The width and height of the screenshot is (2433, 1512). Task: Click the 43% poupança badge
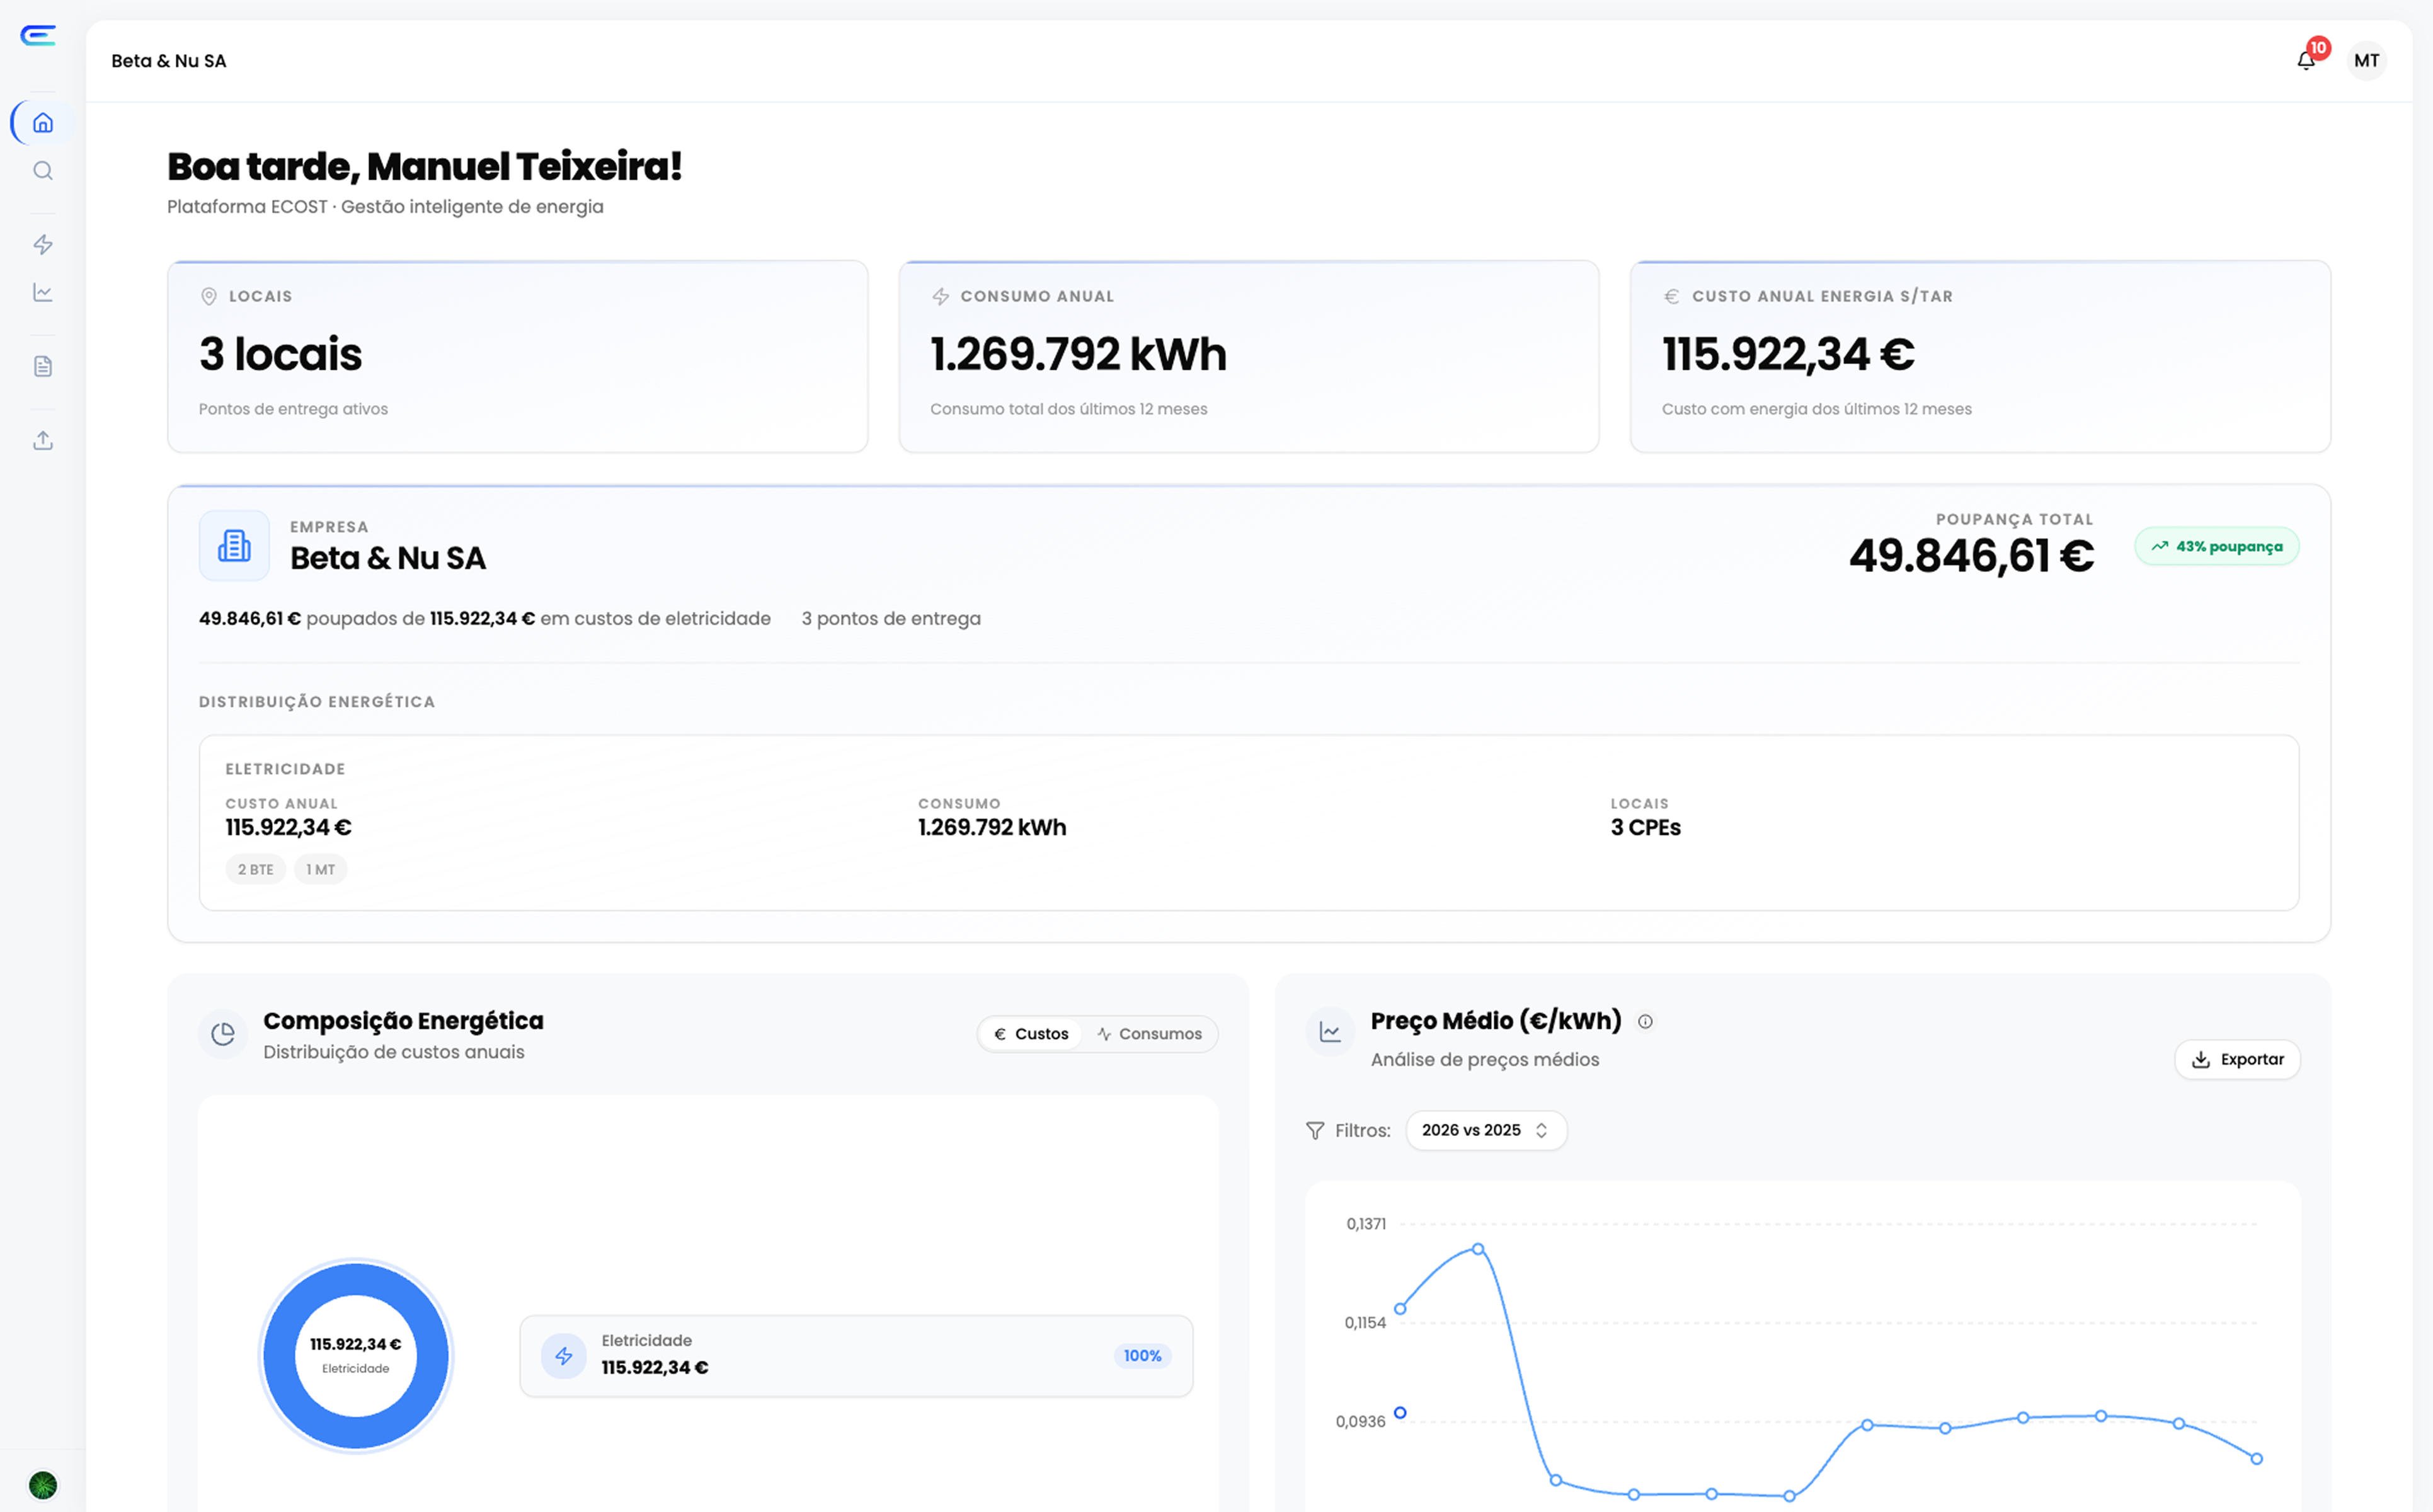[x=2216, y=546]
